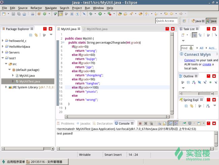Image resolution: width=219 pixels, height=165 pixels.
Task: Collapse src folder node
Action: tap(6, 64)
